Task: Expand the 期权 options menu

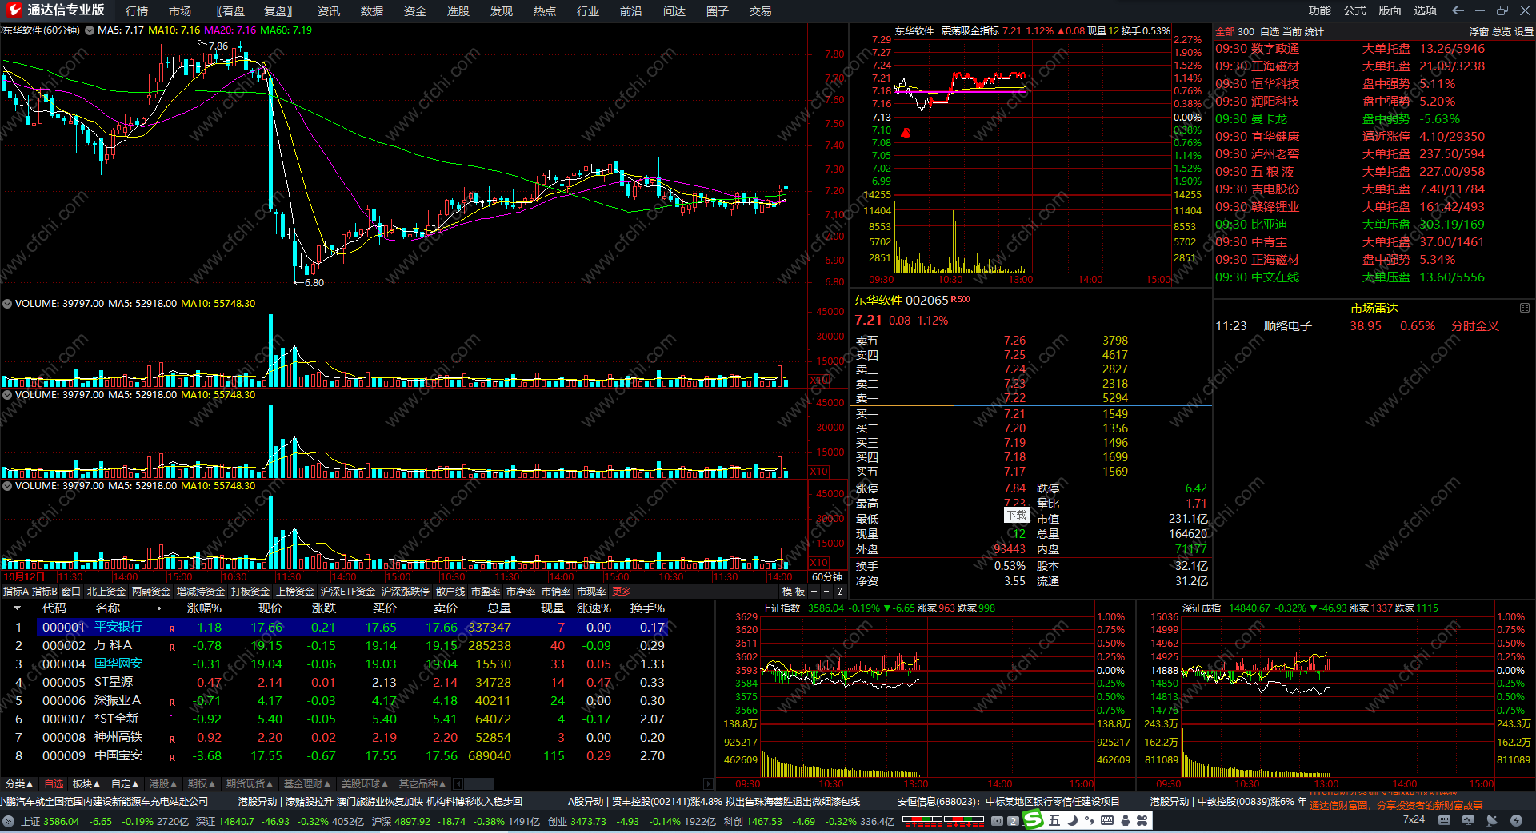Action: tap(202, 784)
